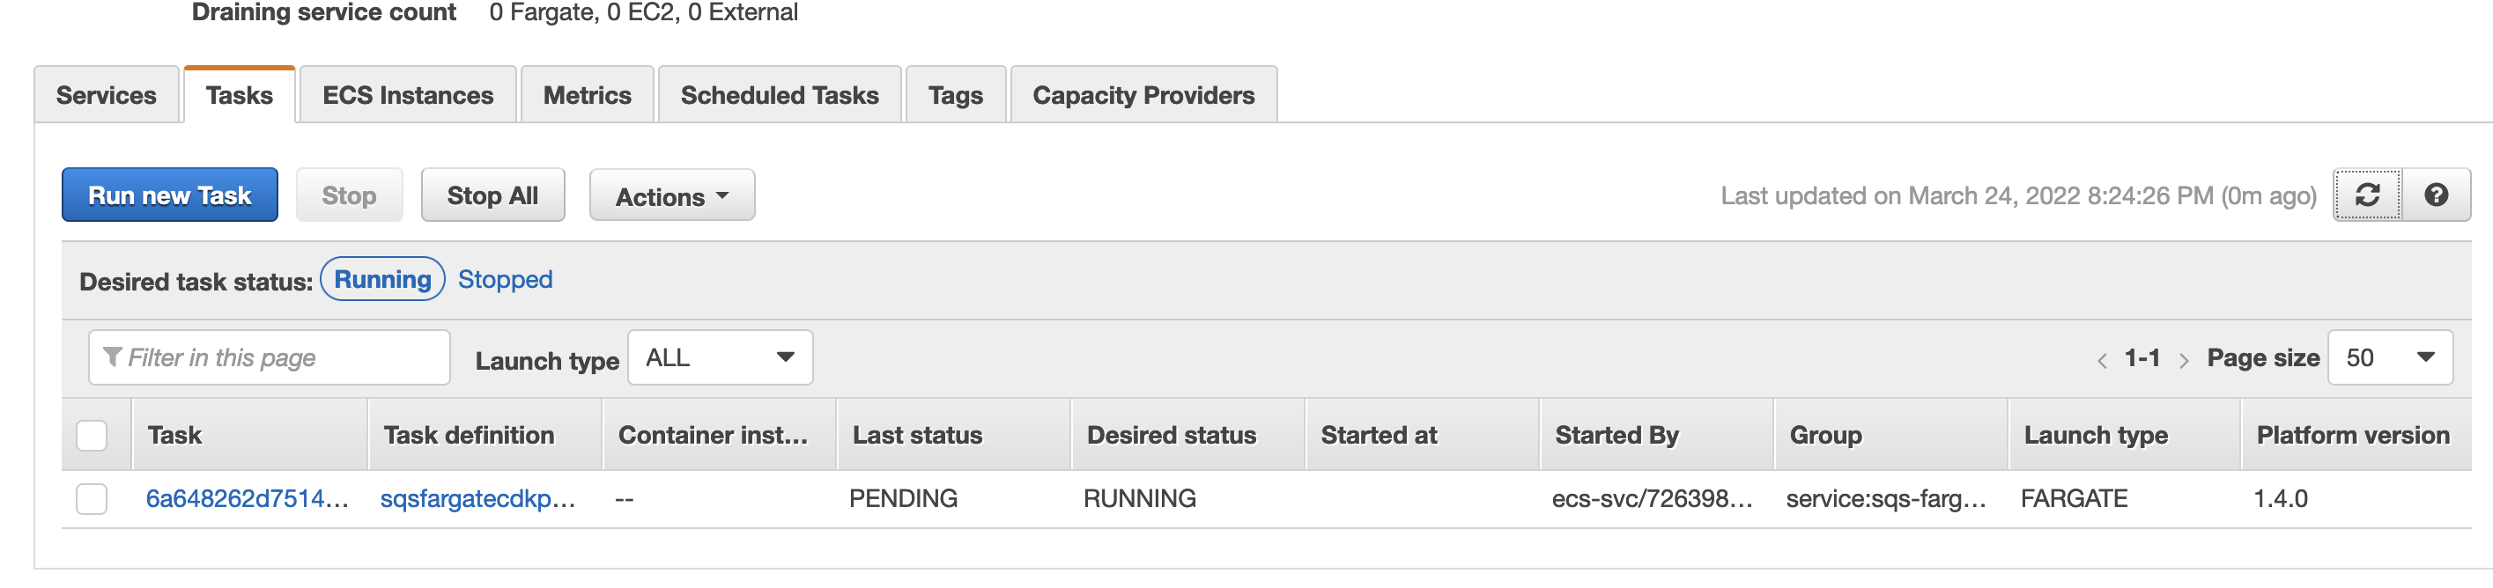Expand the Page size 50 dropdown
This screenshot has height=588, width=2493.
(2389, 358)
